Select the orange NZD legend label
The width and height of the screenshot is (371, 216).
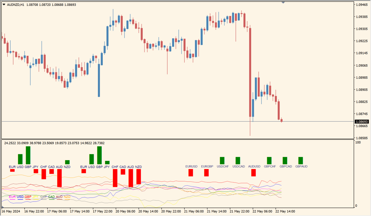[67, 197]
